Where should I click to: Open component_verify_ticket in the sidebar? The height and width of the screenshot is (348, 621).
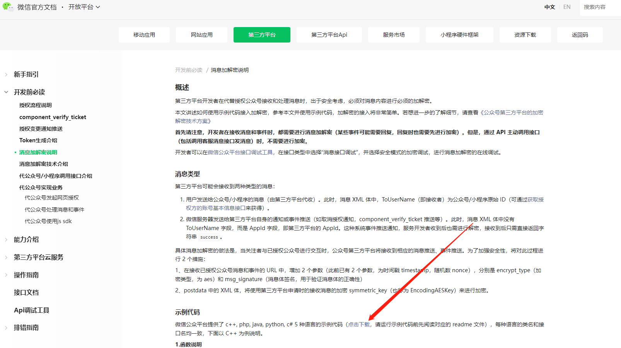(x=53, y=117)
